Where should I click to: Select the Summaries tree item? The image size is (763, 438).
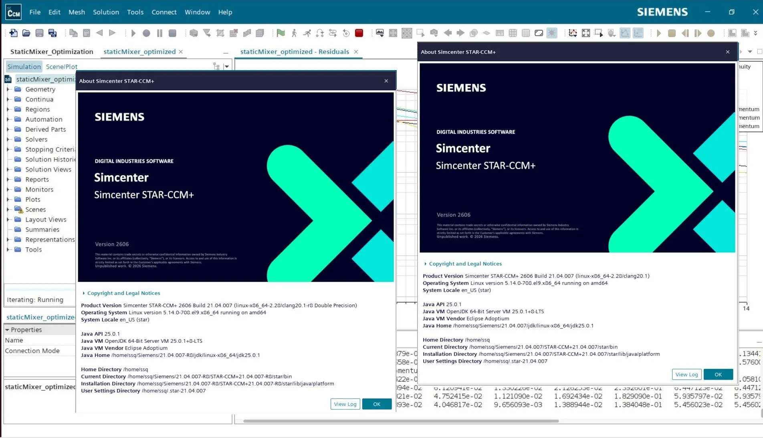(x=42, y=229)
